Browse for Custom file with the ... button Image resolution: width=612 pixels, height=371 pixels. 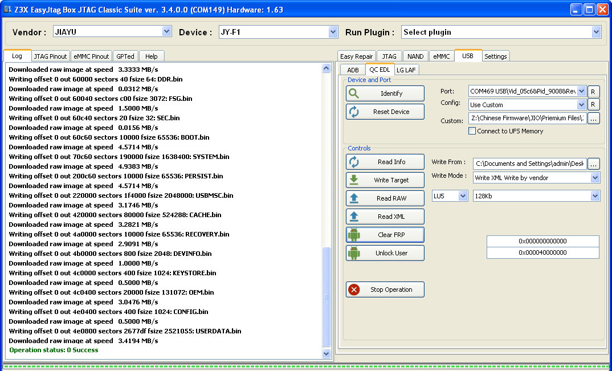coord(593,118)
